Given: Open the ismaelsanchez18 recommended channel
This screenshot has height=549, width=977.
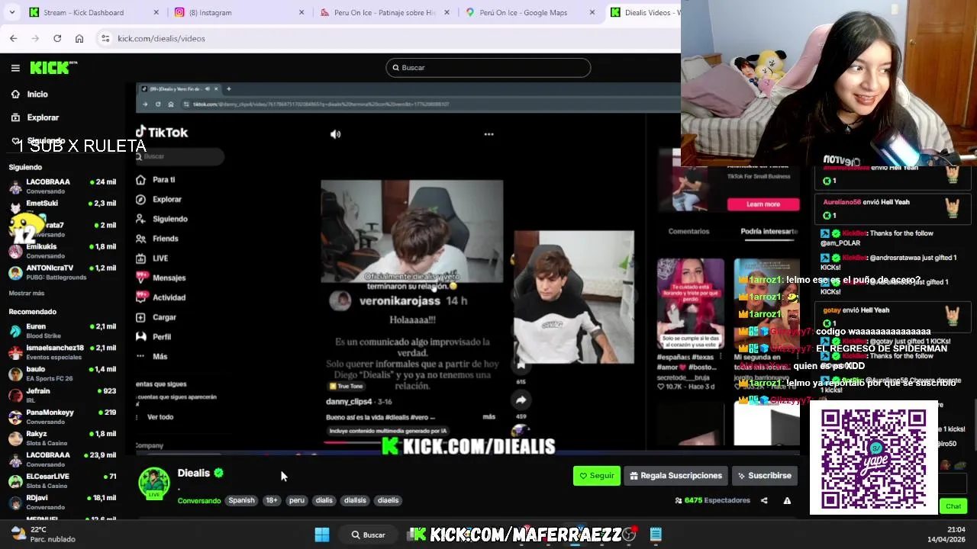Looking at the screenshot, I should pos(63,352).
